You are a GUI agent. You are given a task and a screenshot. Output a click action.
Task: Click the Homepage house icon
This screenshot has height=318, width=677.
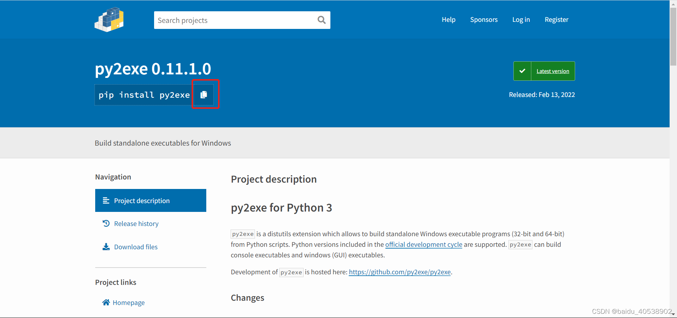pos(106,302)
